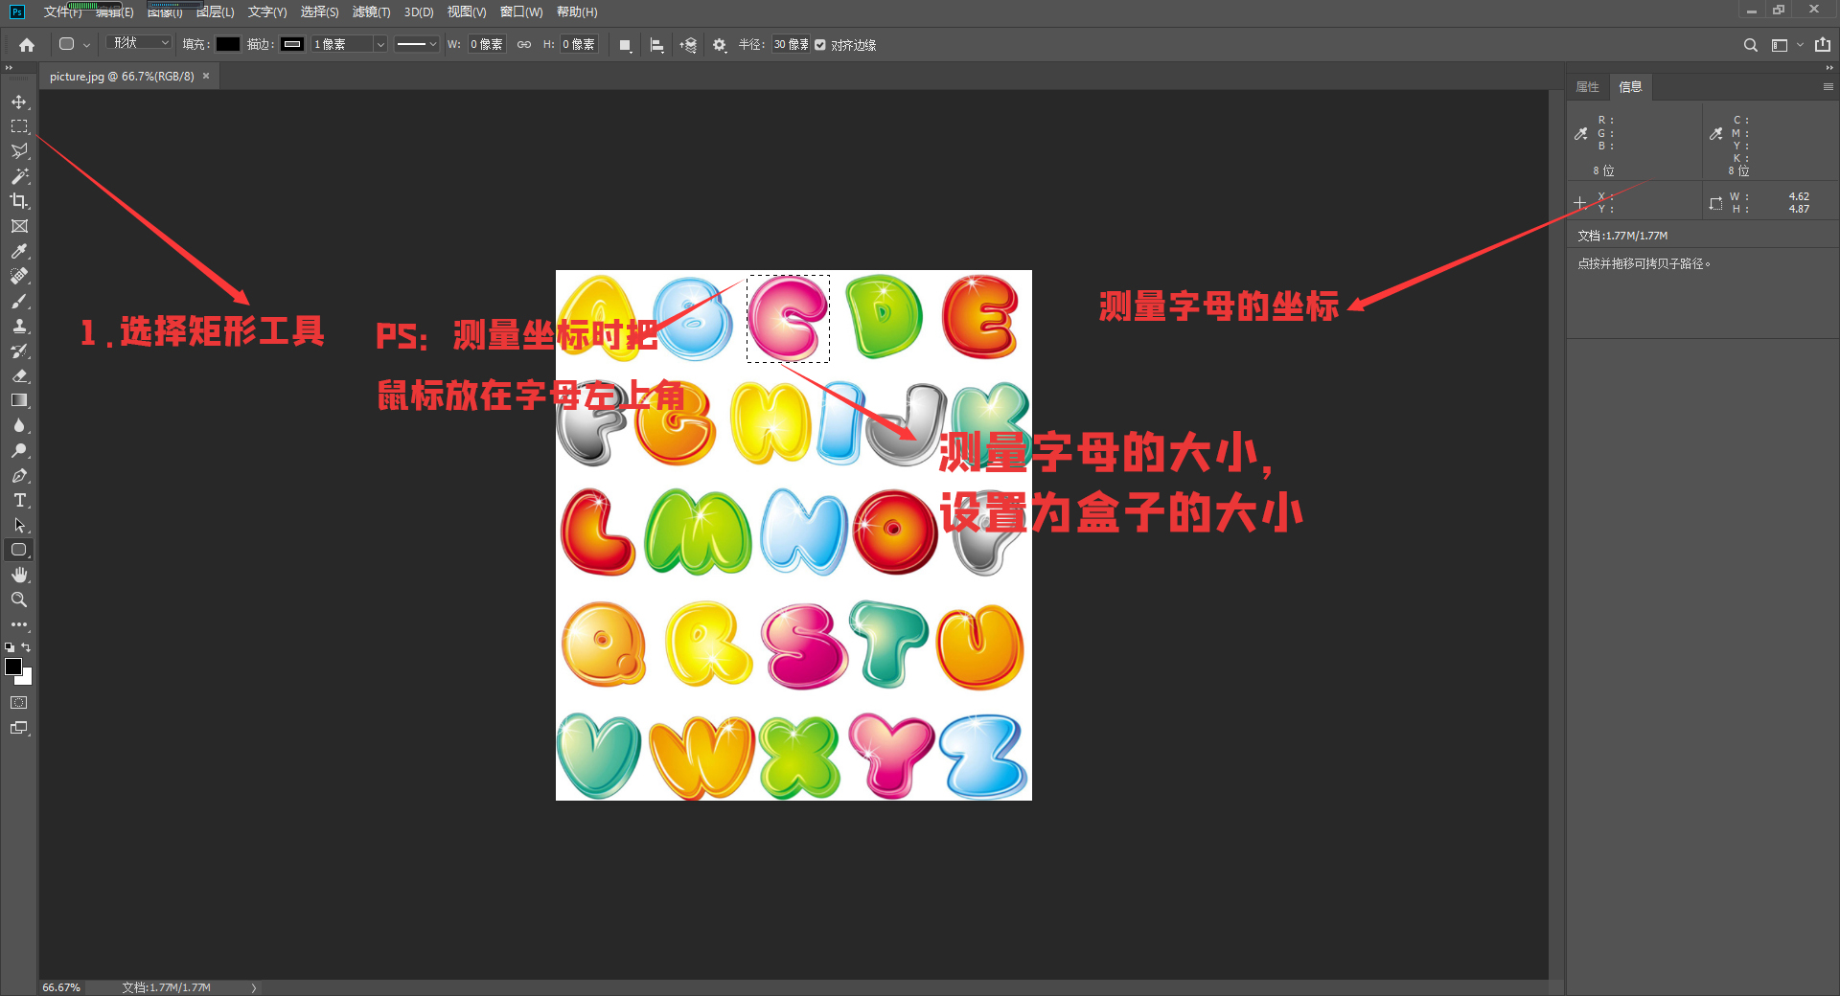Click the Home button in options bar
The width and height of the screenshot is (1840, 996).
pos(26,44)
